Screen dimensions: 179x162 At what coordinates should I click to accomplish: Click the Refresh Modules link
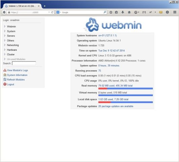click(x=16, y=80)
